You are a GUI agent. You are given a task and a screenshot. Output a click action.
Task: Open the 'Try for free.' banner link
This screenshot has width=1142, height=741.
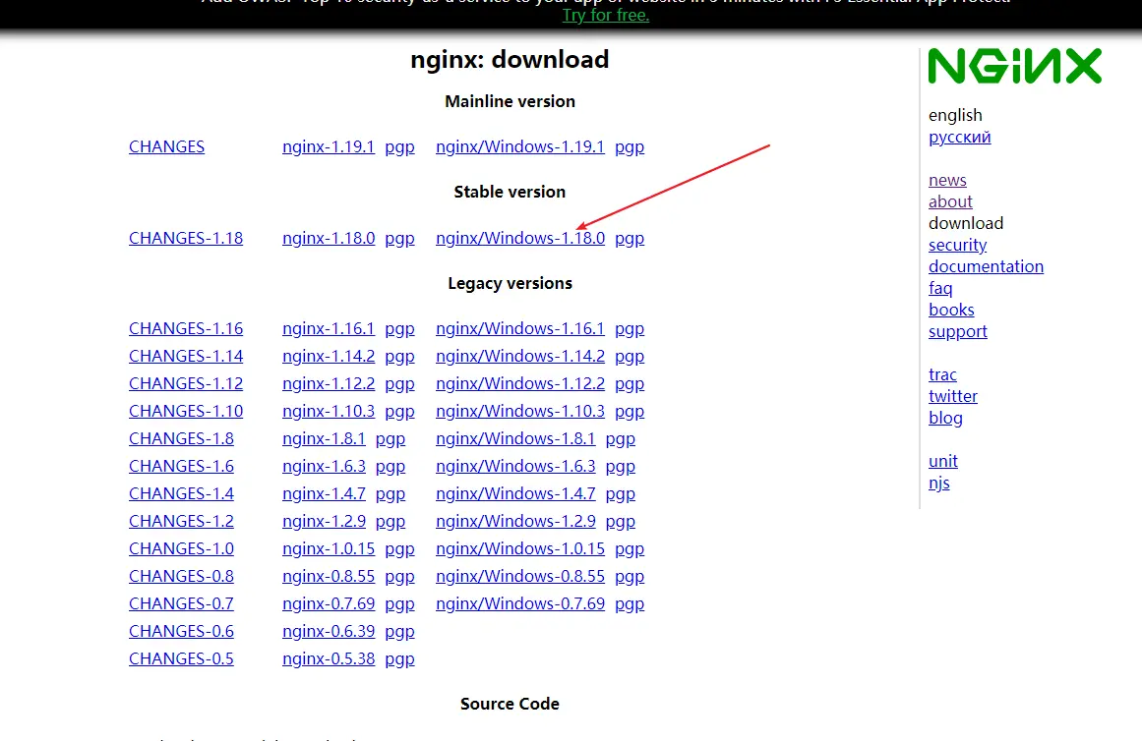point(605,15)
